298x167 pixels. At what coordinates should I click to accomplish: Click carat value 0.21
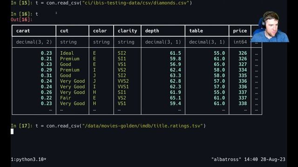[47, 59]
